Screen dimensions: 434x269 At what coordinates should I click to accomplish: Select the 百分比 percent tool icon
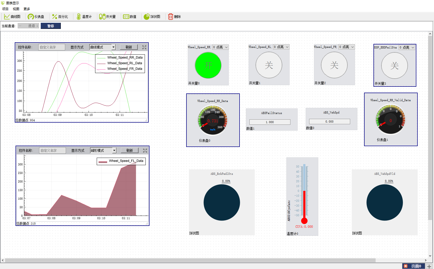55,17
